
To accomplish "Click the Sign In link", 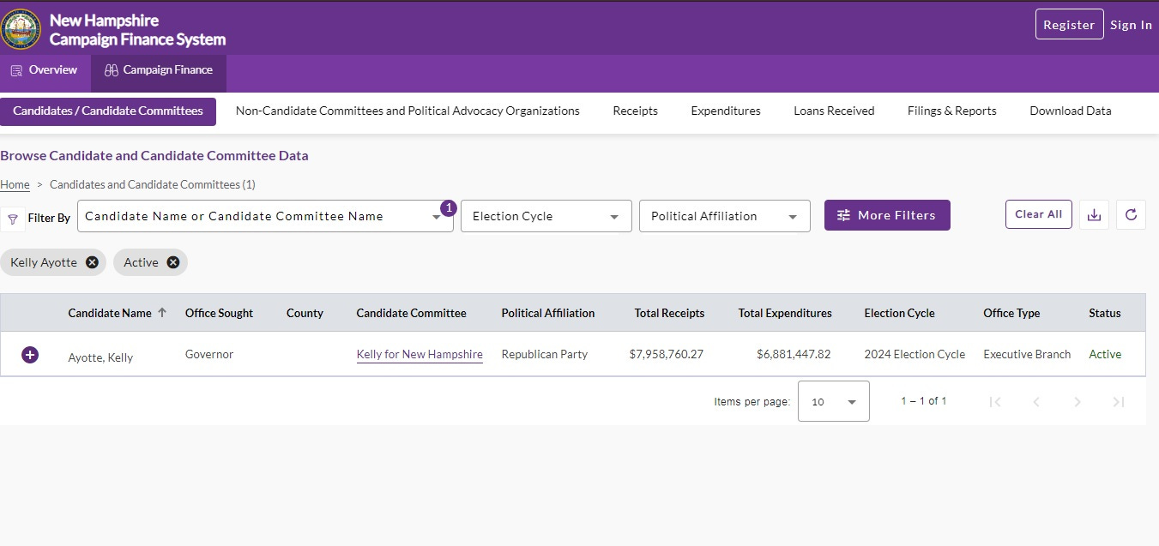I will pos(1131,25).
